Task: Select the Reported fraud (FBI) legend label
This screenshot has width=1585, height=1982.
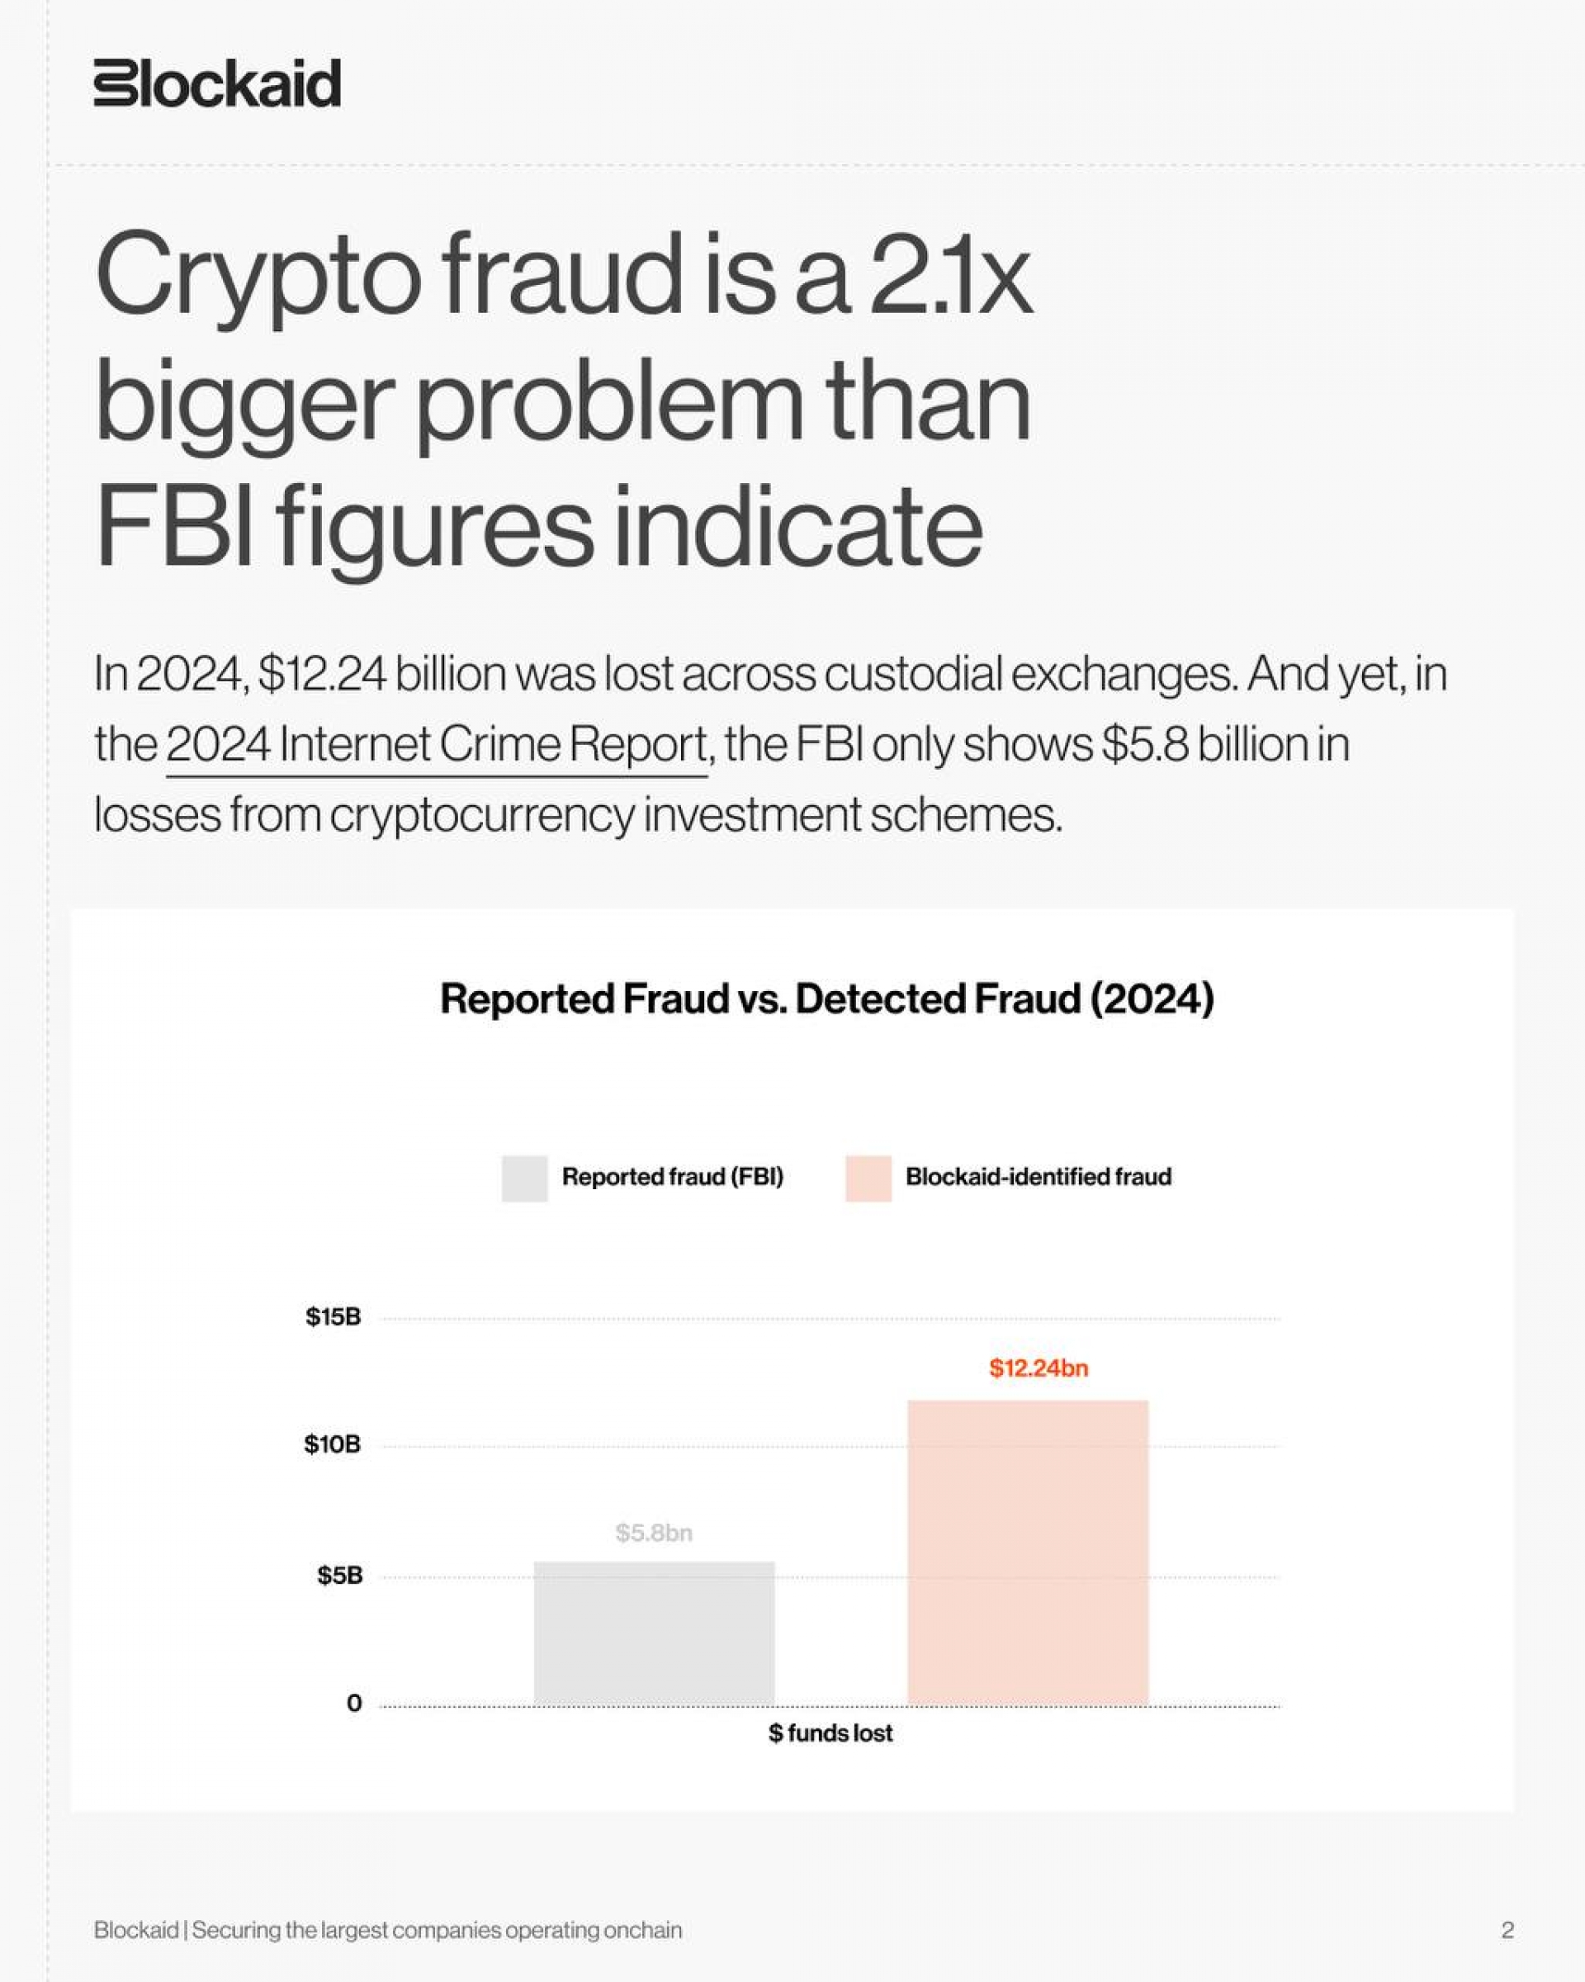Action: click(673, 1177)
